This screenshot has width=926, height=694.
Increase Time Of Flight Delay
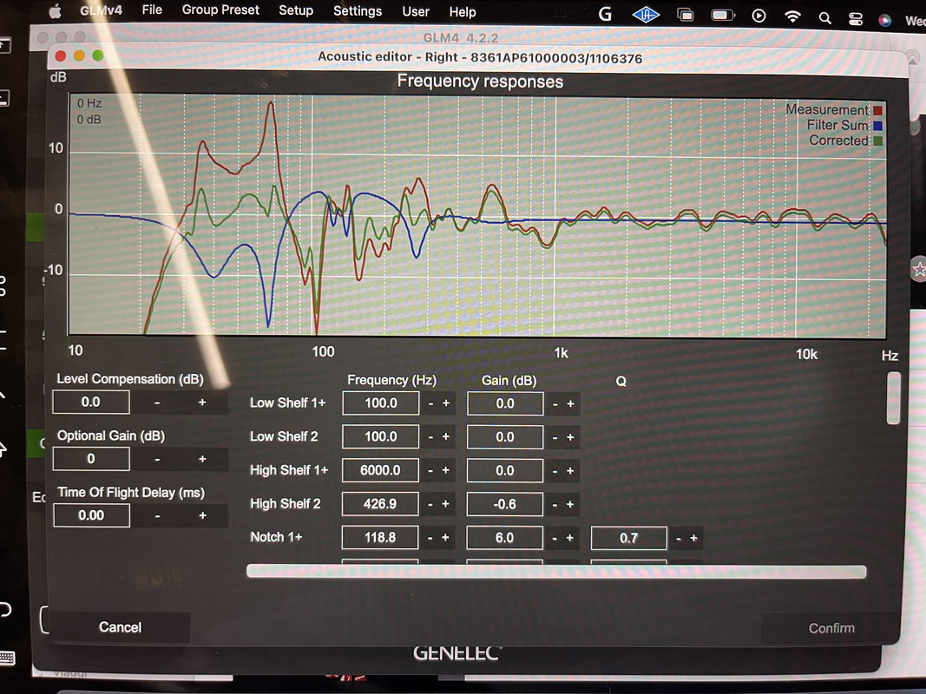point(202,516)
